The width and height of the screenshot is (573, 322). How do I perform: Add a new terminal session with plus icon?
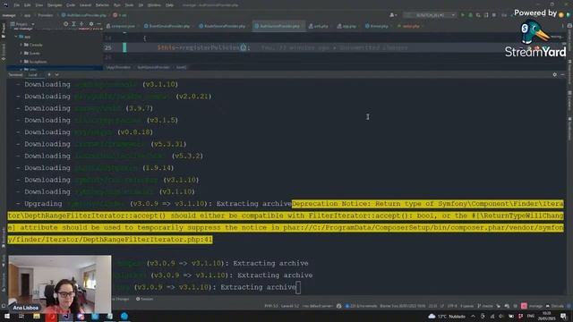49,75
